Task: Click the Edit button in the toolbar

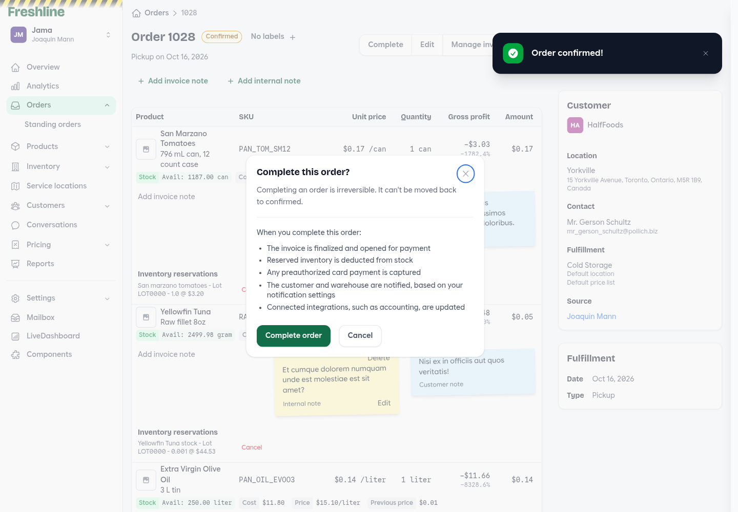Action: [427, 45]
